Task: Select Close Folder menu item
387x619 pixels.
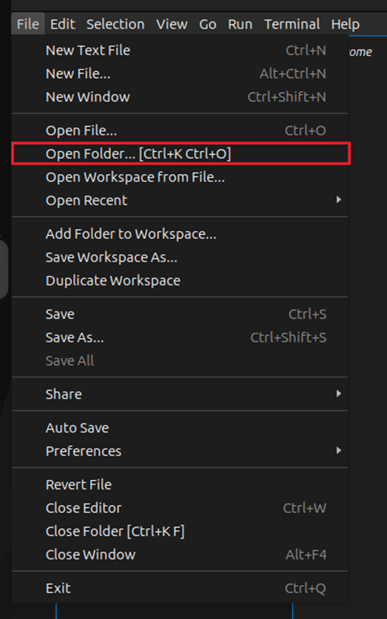Action: tap(115, 531)
